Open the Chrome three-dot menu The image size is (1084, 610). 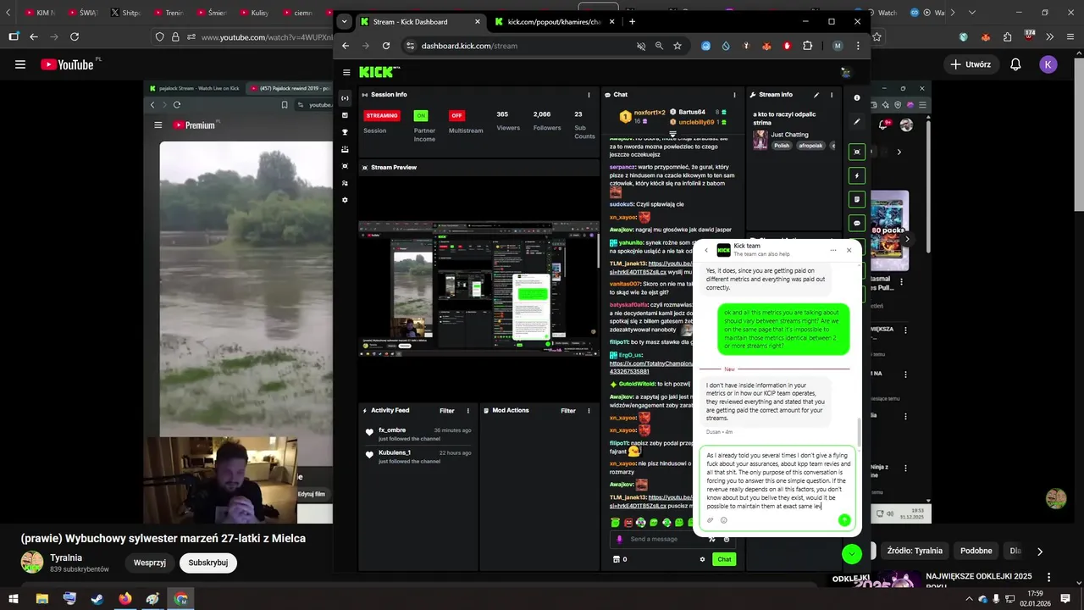(x=858, y=46)
